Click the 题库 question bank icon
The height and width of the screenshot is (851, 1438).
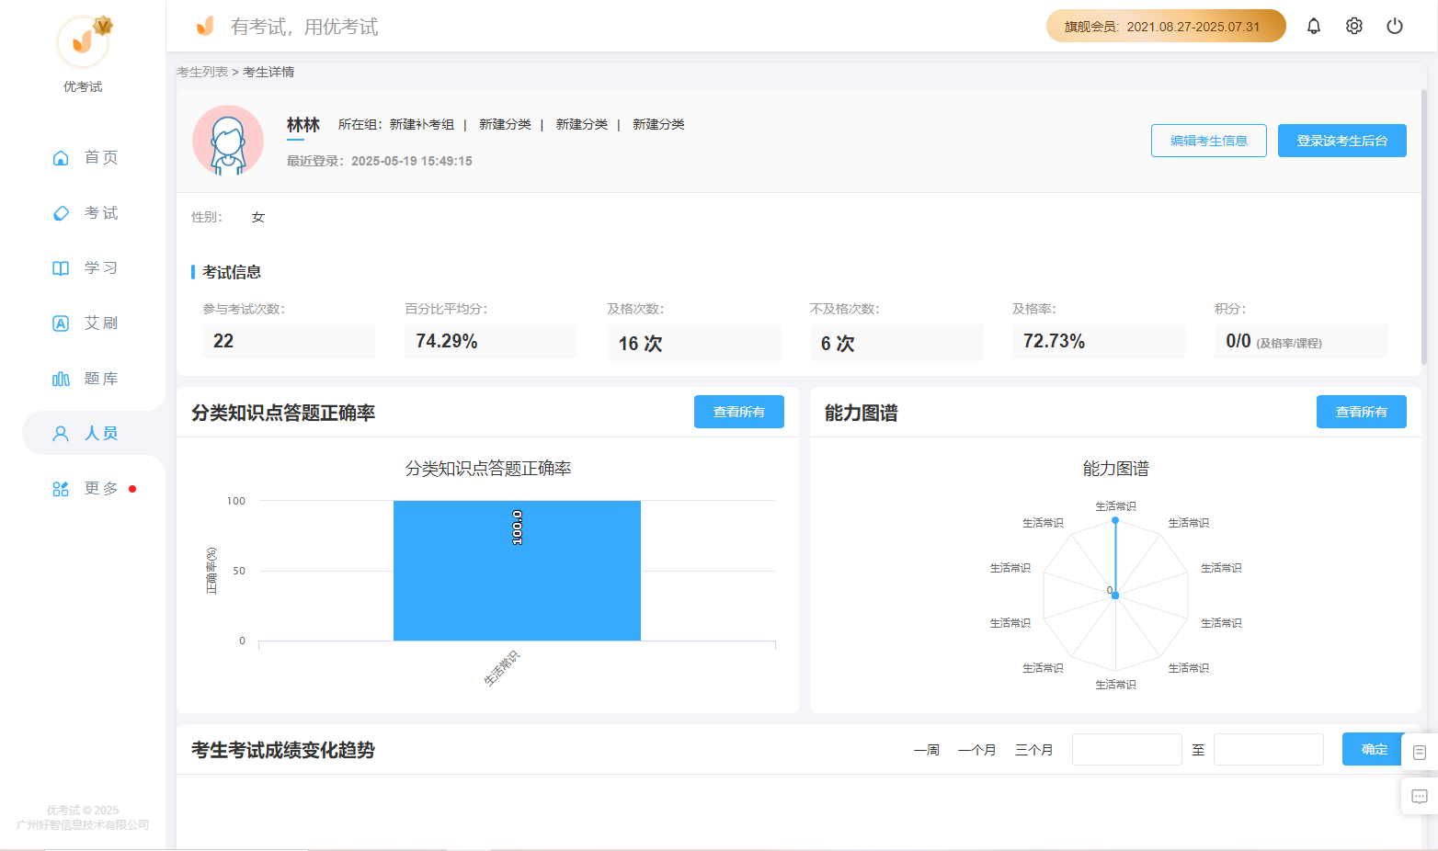[61, 379]
